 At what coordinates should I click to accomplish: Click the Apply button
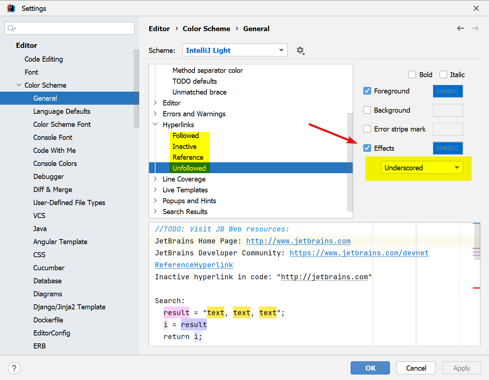[461, 368]
